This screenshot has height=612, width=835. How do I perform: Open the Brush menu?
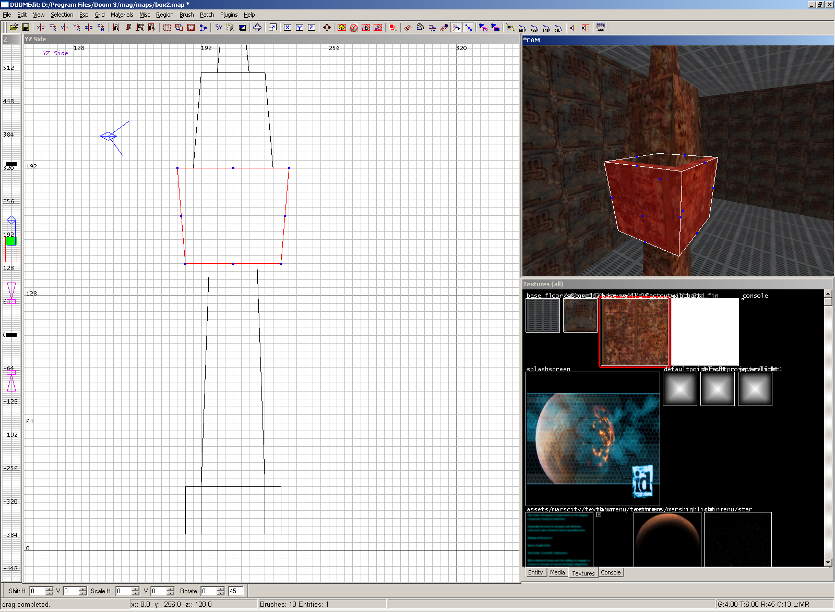(186, 15)
